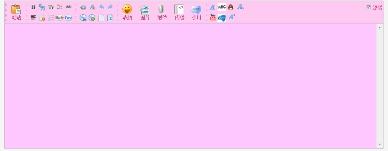388x151 pixels.
Task: Insert Free content tag
Action: pos(69,18)
